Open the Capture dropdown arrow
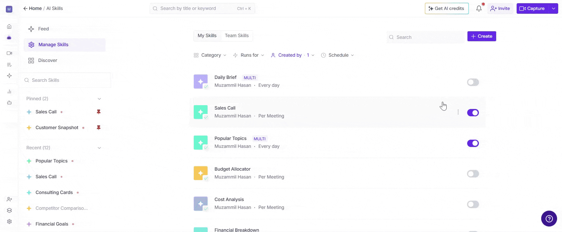This screenshot has width=562, height=232. [554, 8]
